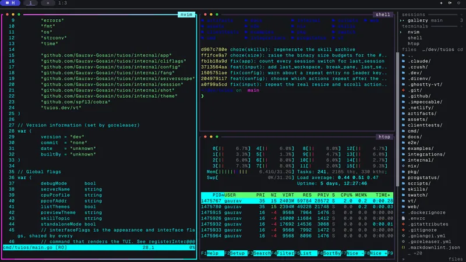Expand the '+20' more files row
This screenshot has height=262, width=466.
[x=415, y=253]
